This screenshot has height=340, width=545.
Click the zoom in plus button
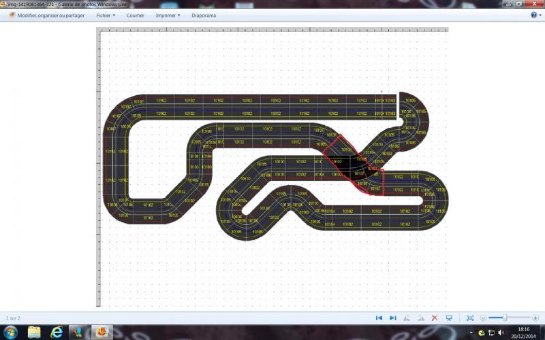(535, 318)
